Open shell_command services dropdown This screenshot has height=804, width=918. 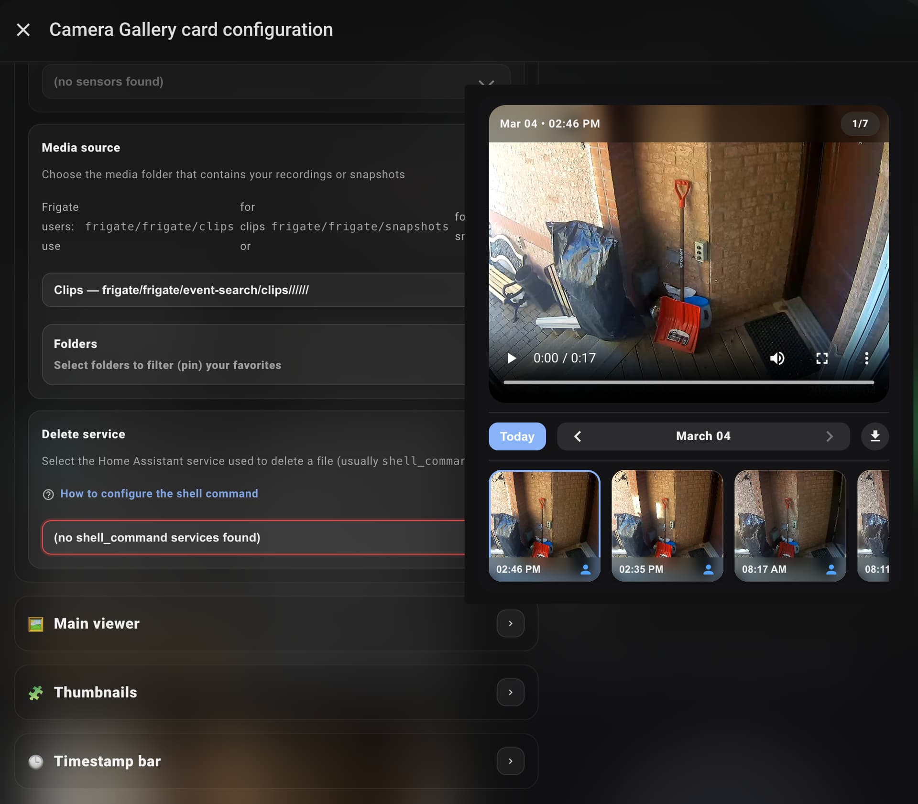point(253,537)
